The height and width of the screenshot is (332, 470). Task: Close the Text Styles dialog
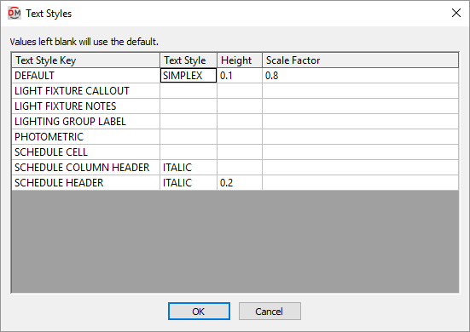456,13
